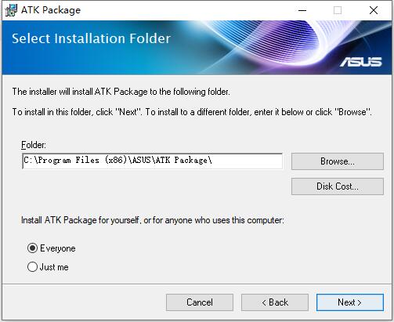Click the instruction text mentioning Browse
The height and width of the screenshot is (322, 394).
[192, 112]
